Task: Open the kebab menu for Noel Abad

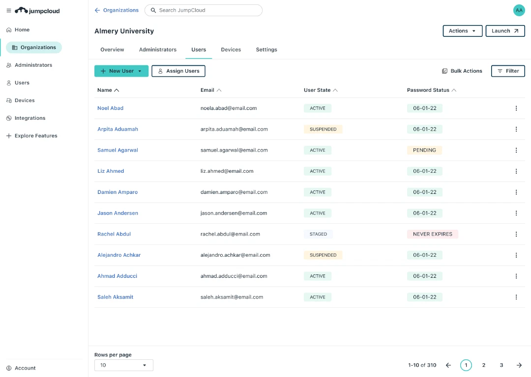Action: [516, 108]
